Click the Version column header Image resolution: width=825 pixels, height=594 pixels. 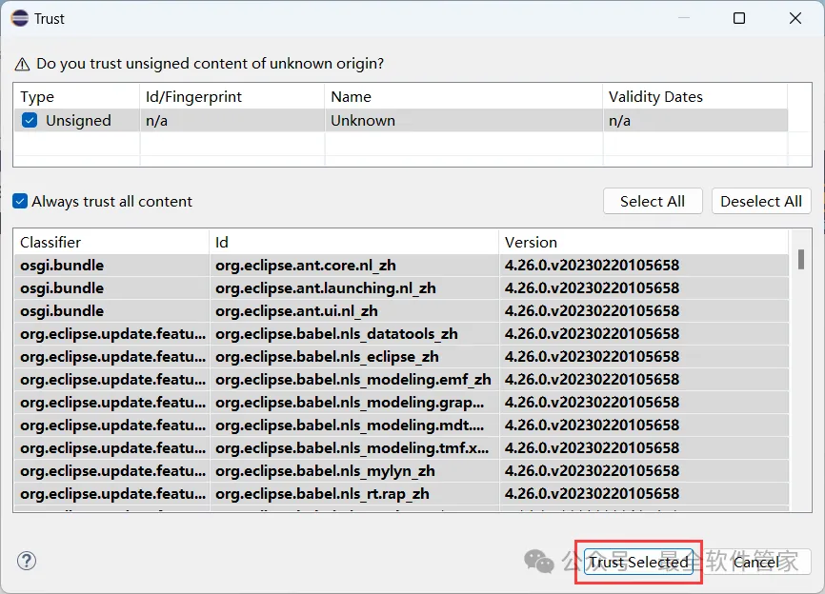pos(644,243)
